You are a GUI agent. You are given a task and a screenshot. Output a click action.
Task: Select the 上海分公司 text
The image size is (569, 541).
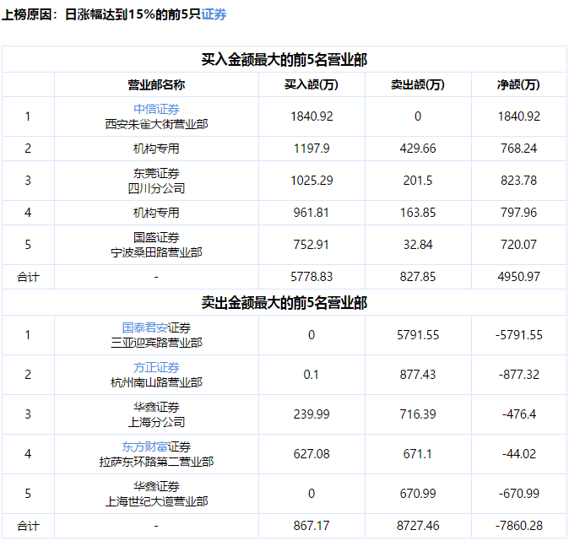click(x=156, y=422)
